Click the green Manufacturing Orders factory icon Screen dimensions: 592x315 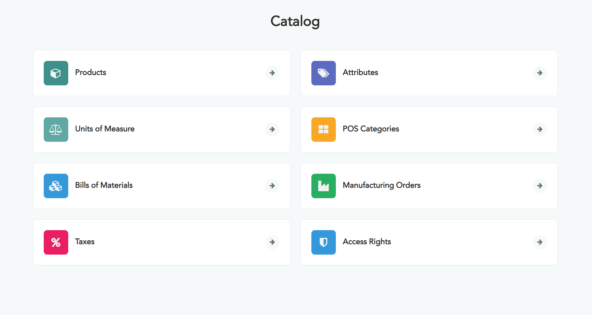tap(323, 186)
